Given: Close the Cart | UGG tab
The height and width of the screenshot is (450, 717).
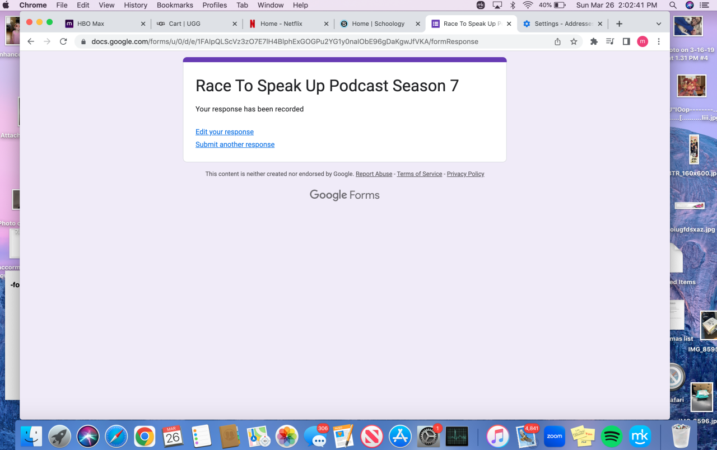Looking at the screenshot, I should (235, 24).
